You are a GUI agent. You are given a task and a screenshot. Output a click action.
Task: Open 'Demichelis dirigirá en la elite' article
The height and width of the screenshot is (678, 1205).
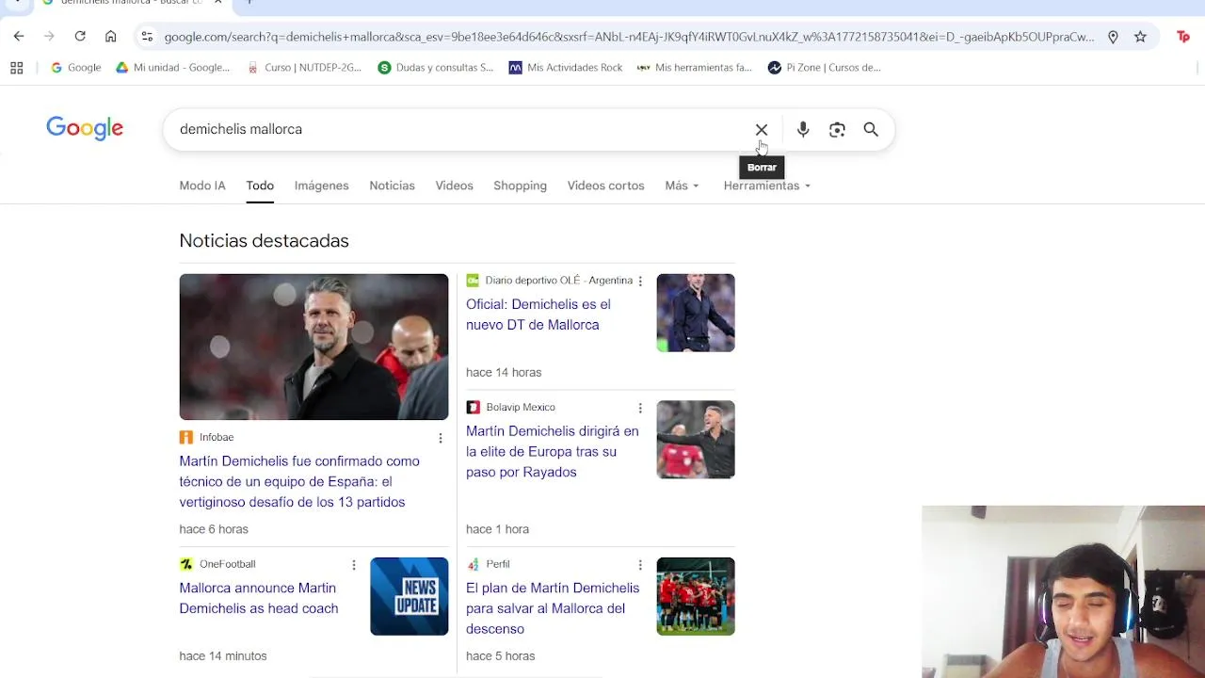pyautogui.click(x=552, y=452)
